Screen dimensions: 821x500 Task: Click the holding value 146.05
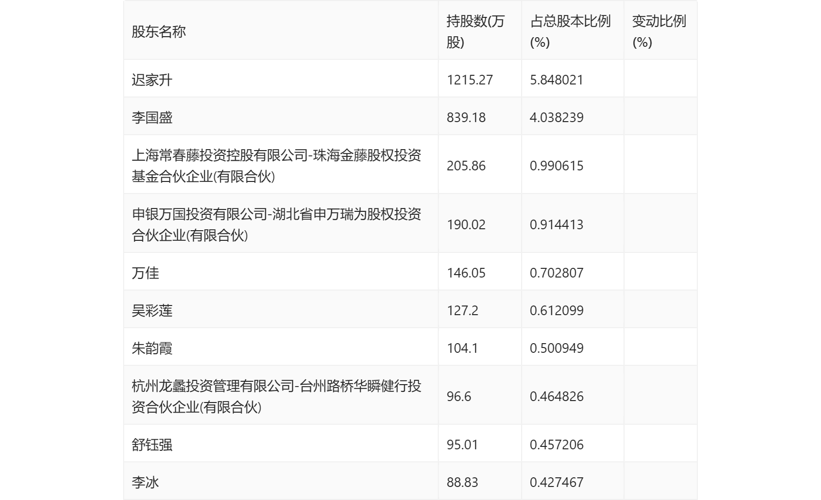(467, 273)
